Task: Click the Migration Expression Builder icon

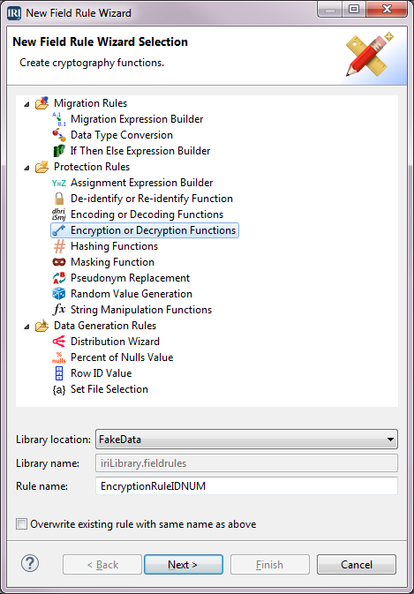Action: [x=59, y=119]
